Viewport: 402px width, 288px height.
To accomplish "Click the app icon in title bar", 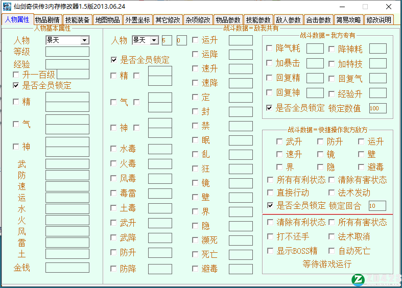I will (x=7, y=7).
